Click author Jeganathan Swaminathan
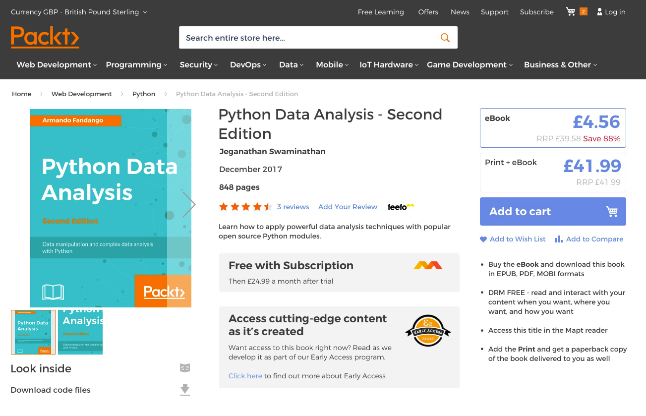 tap(272, 151)
